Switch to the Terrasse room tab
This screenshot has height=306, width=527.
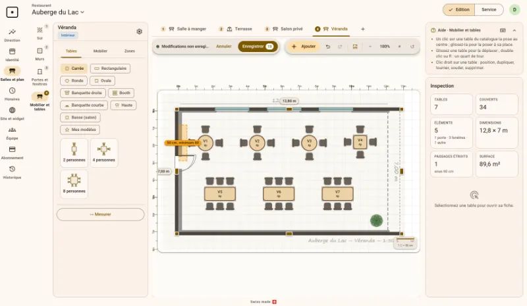(x=239, y=29)
